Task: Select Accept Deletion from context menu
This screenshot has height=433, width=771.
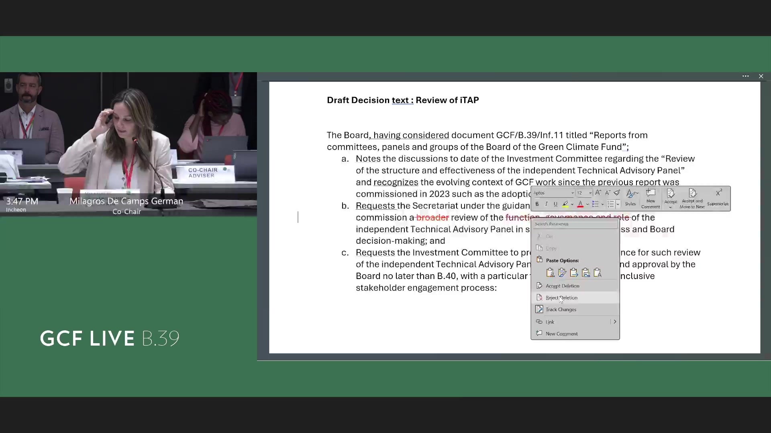Action: click(x=575, y=286)
